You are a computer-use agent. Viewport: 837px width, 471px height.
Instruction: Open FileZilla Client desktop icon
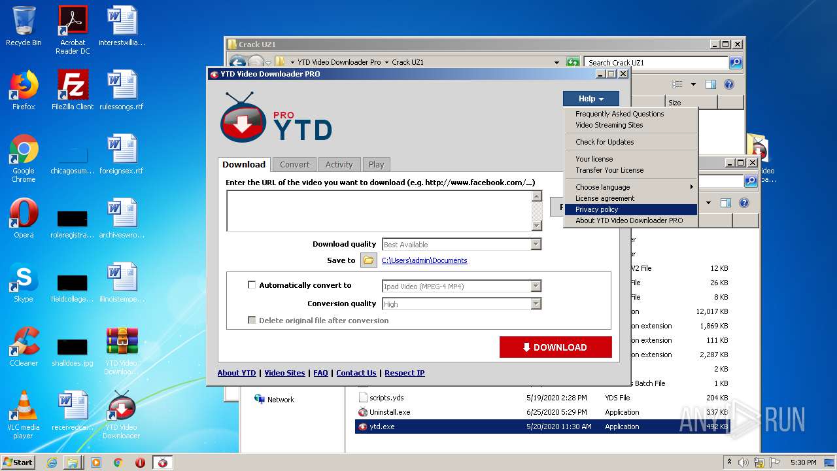click(73, 90)
